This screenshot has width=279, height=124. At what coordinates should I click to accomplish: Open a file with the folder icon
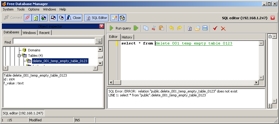pos(197,28)
